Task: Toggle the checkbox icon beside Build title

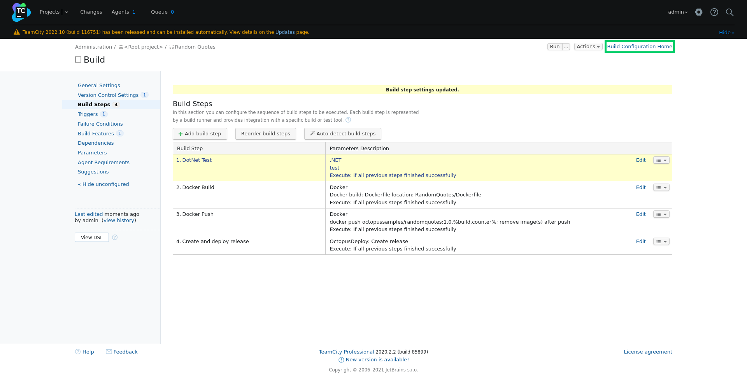Action: pyautogui.click(x=78, y=60)
